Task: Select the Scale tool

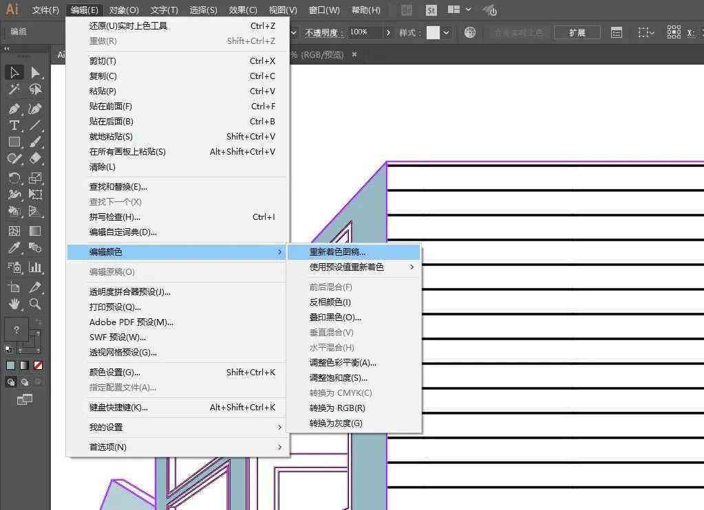Action: point(35,178)
